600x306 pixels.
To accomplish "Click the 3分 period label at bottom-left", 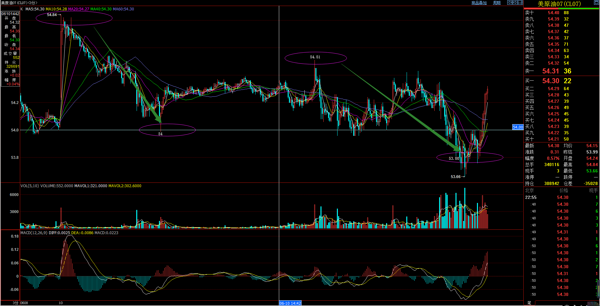I will (x=15, y=303).
